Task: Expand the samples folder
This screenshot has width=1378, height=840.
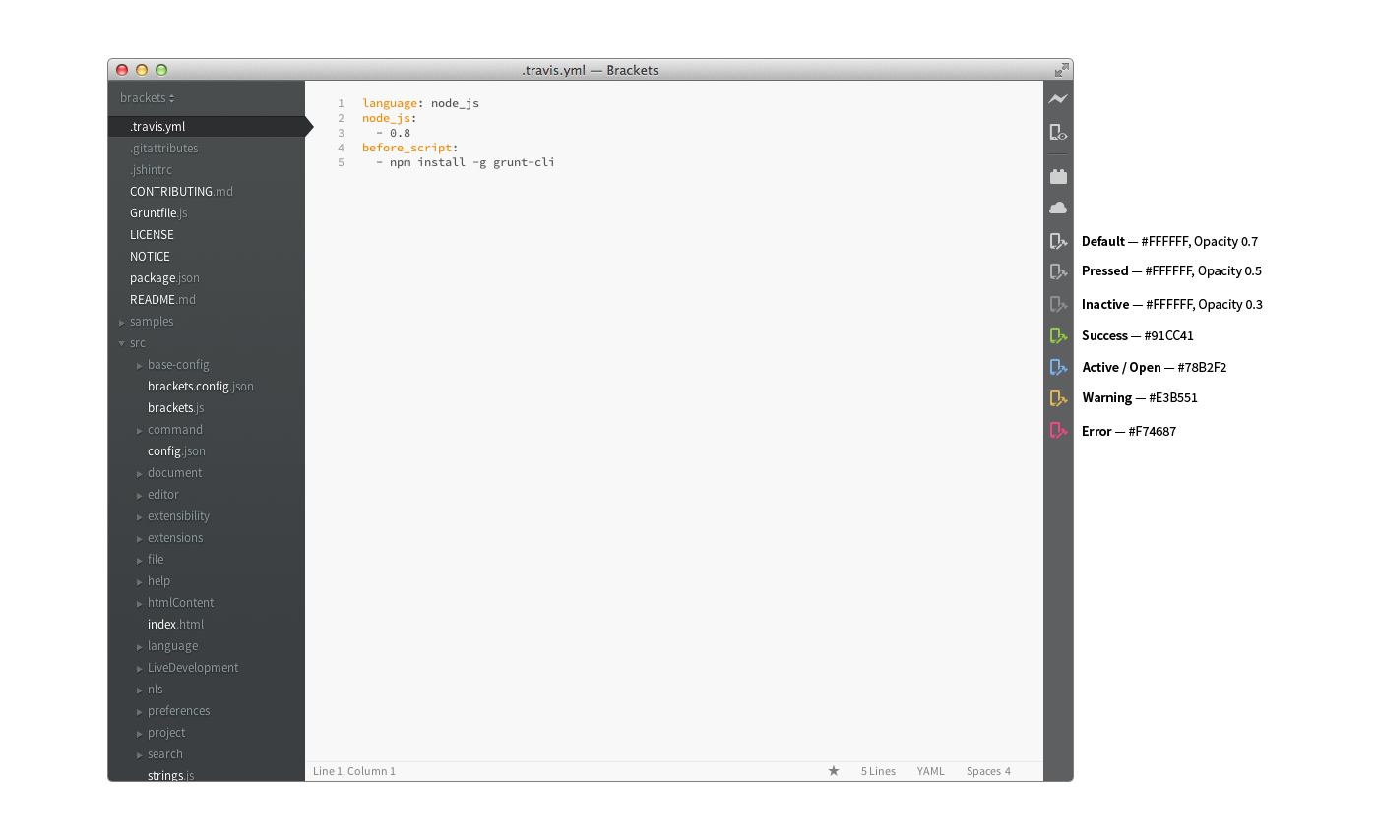Action: 122,322
